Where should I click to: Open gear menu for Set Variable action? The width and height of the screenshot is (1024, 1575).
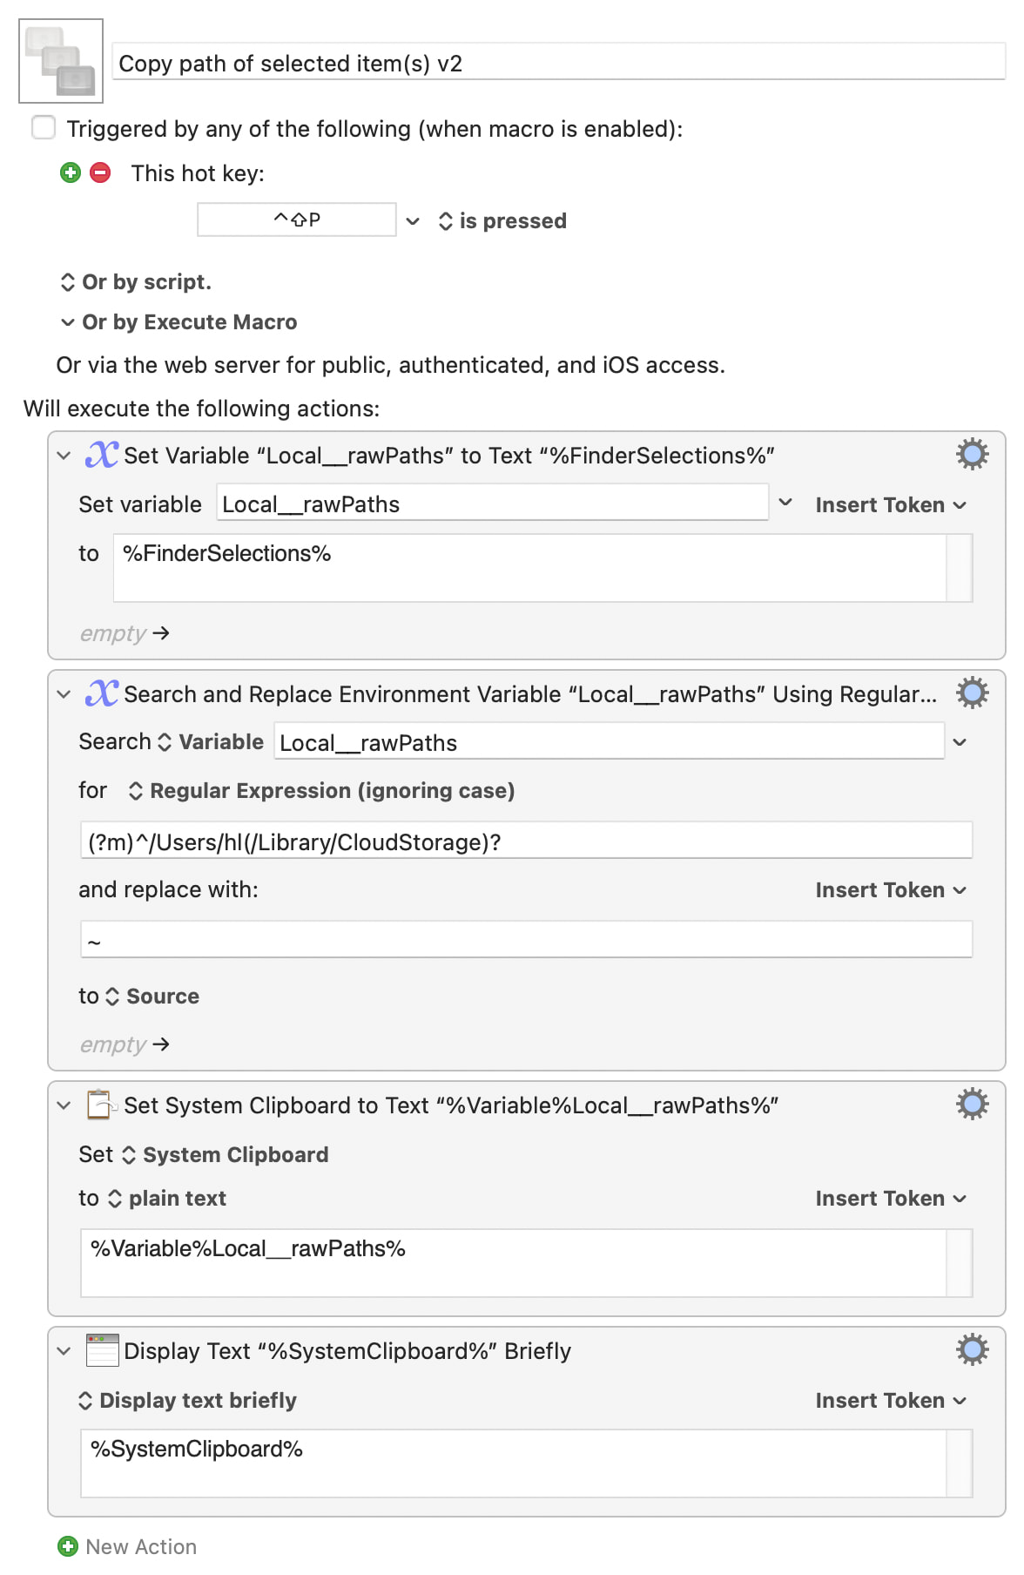point(972,454)
